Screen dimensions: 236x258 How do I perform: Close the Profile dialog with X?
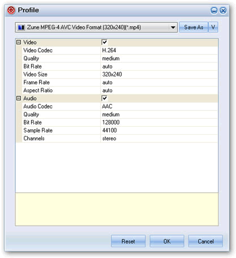pyautogui.click(x=223, y=10)
